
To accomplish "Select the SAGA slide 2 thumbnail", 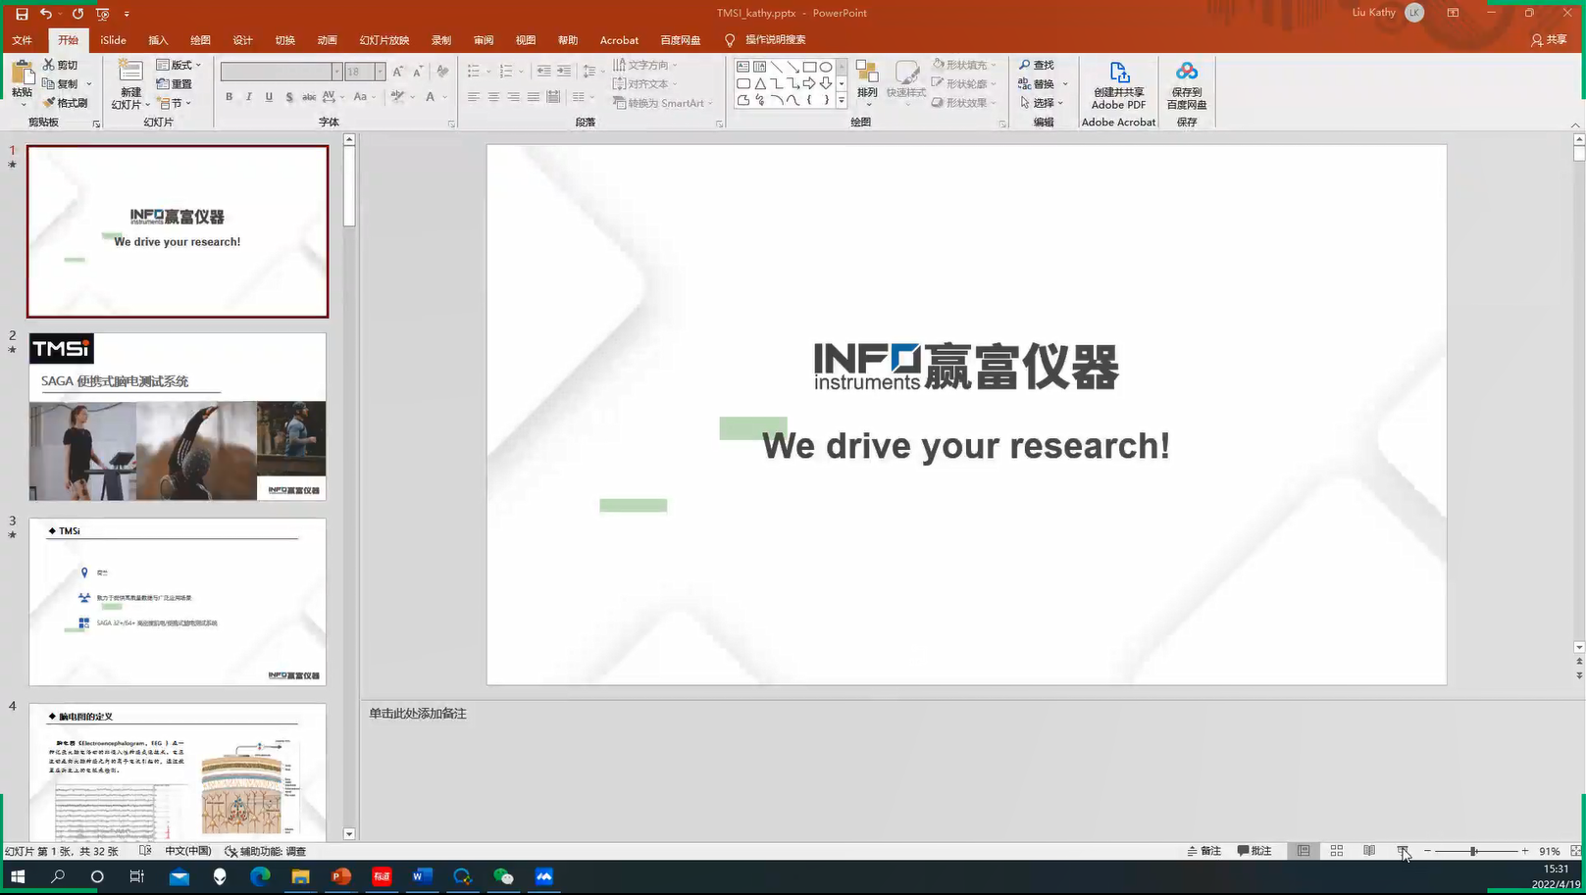I will [178, 417].
